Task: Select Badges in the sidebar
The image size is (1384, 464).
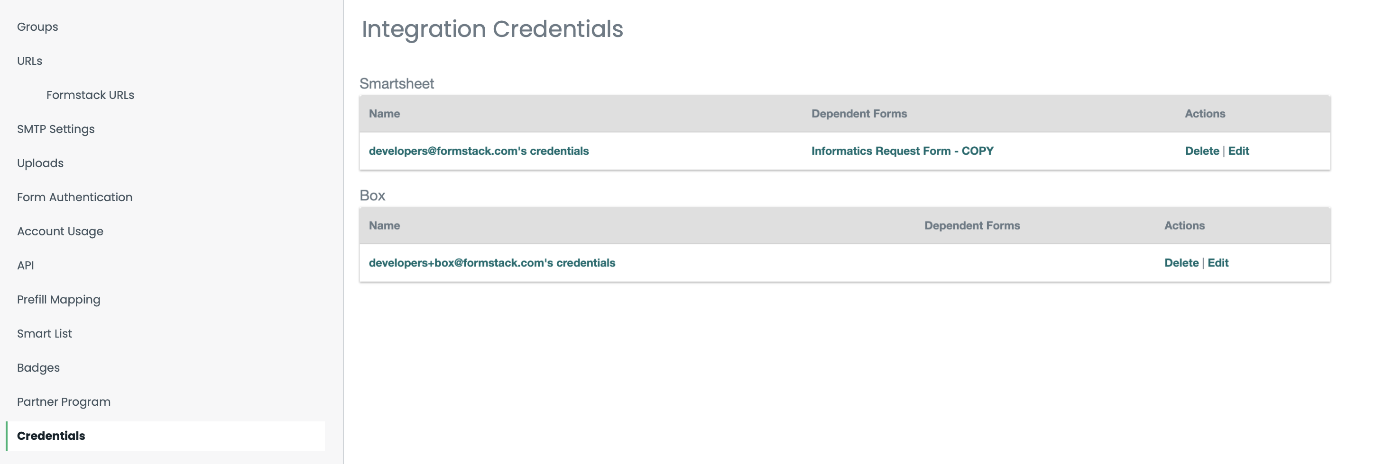Action: click(38, 367)
